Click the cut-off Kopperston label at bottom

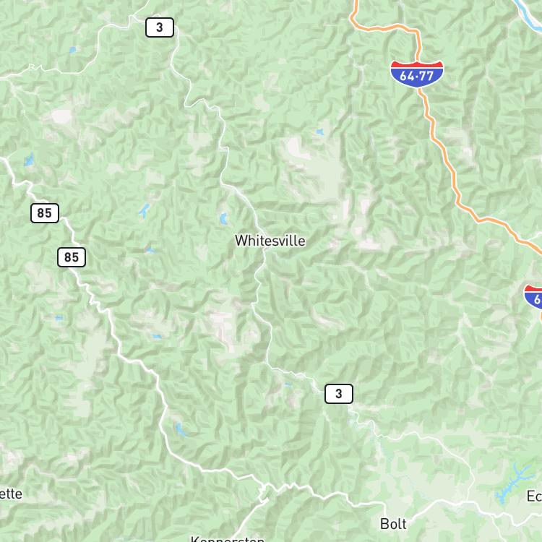click(228, 538)
